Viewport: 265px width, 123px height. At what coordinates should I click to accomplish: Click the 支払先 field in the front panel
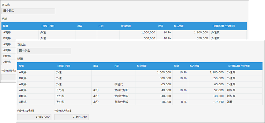(44, 51)
